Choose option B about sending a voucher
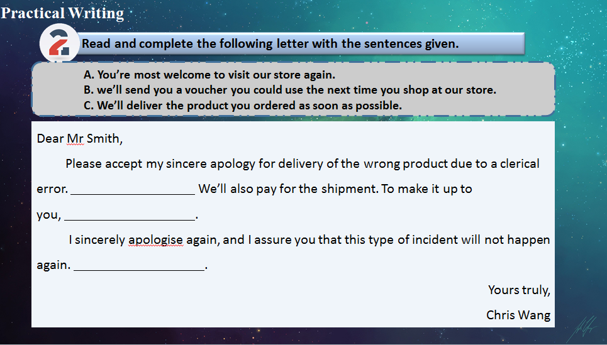 click(x=290, y=90)
